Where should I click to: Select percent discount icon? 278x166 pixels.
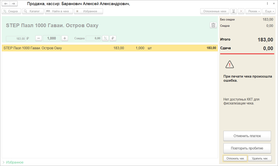tap(105, 38)
